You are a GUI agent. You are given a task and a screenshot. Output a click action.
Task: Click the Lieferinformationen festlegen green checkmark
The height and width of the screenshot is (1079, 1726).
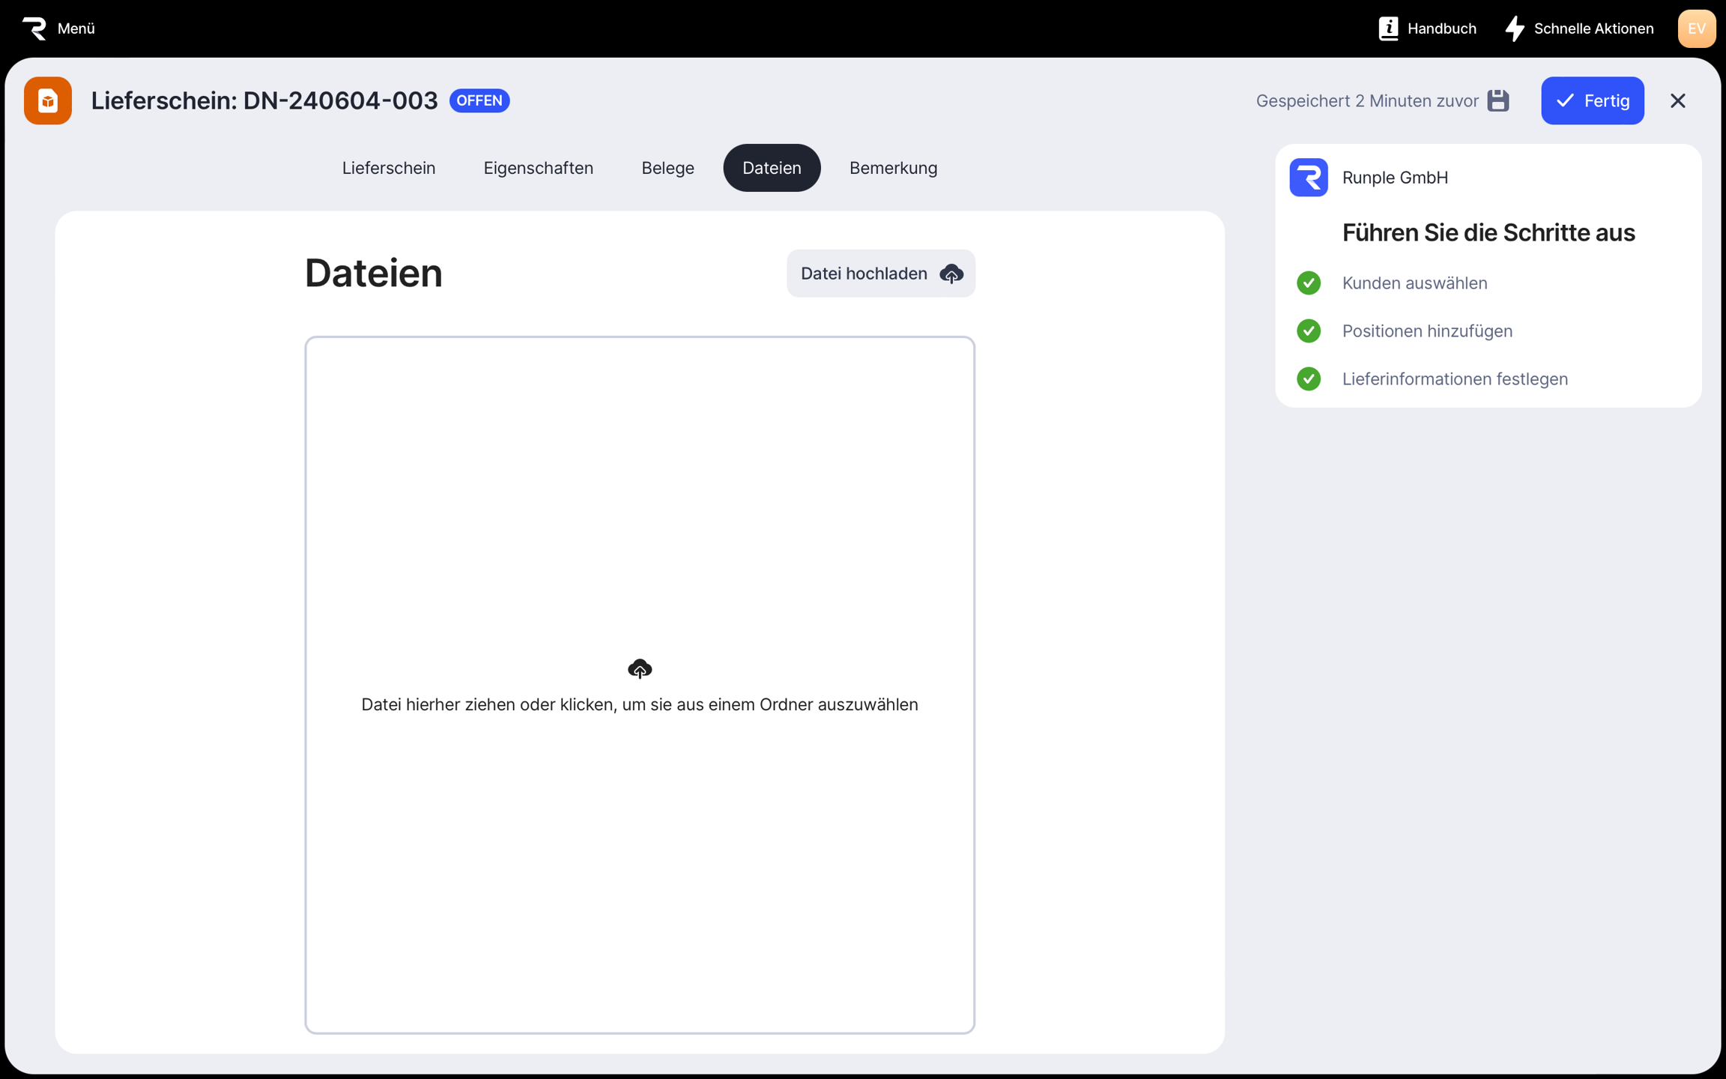pyautogui.click(x=1309, y=379)
